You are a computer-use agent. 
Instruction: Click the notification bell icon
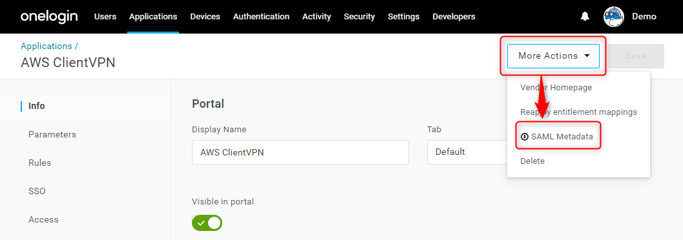pyautogui.click(x=585, y=17)
